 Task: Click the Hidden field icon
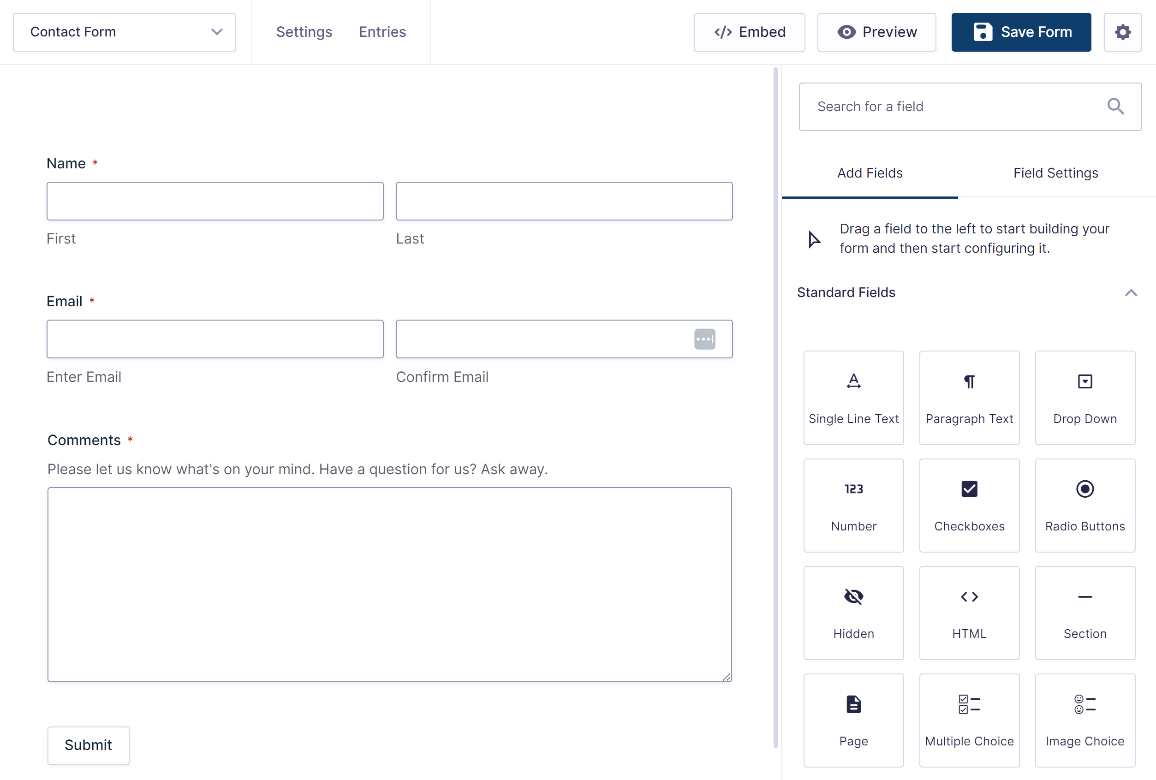853,596
